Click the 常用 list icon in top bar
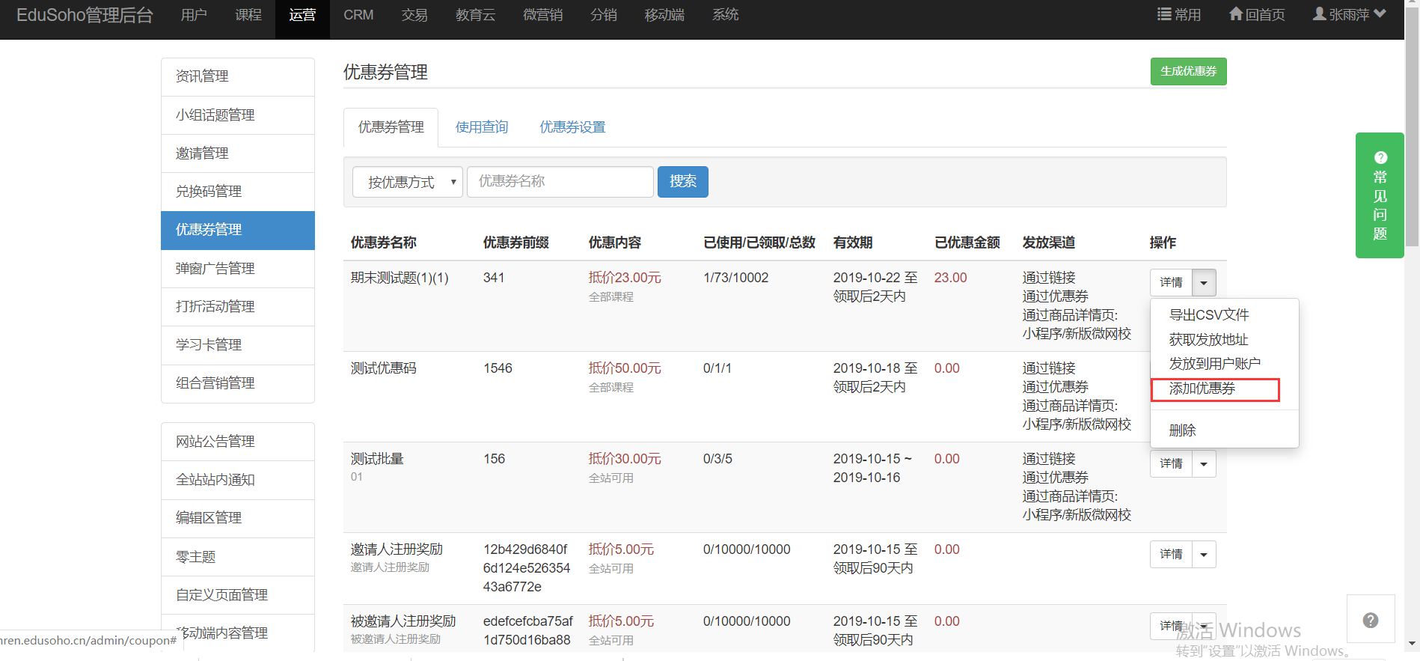1420x661 pixels. tap(1164, 14)
